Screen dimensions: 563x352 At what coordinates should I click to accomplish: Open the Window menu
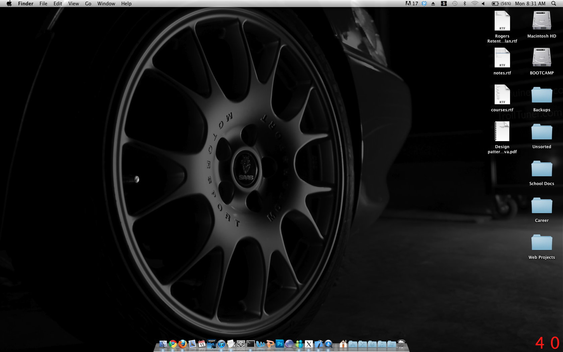pos(106,3)
